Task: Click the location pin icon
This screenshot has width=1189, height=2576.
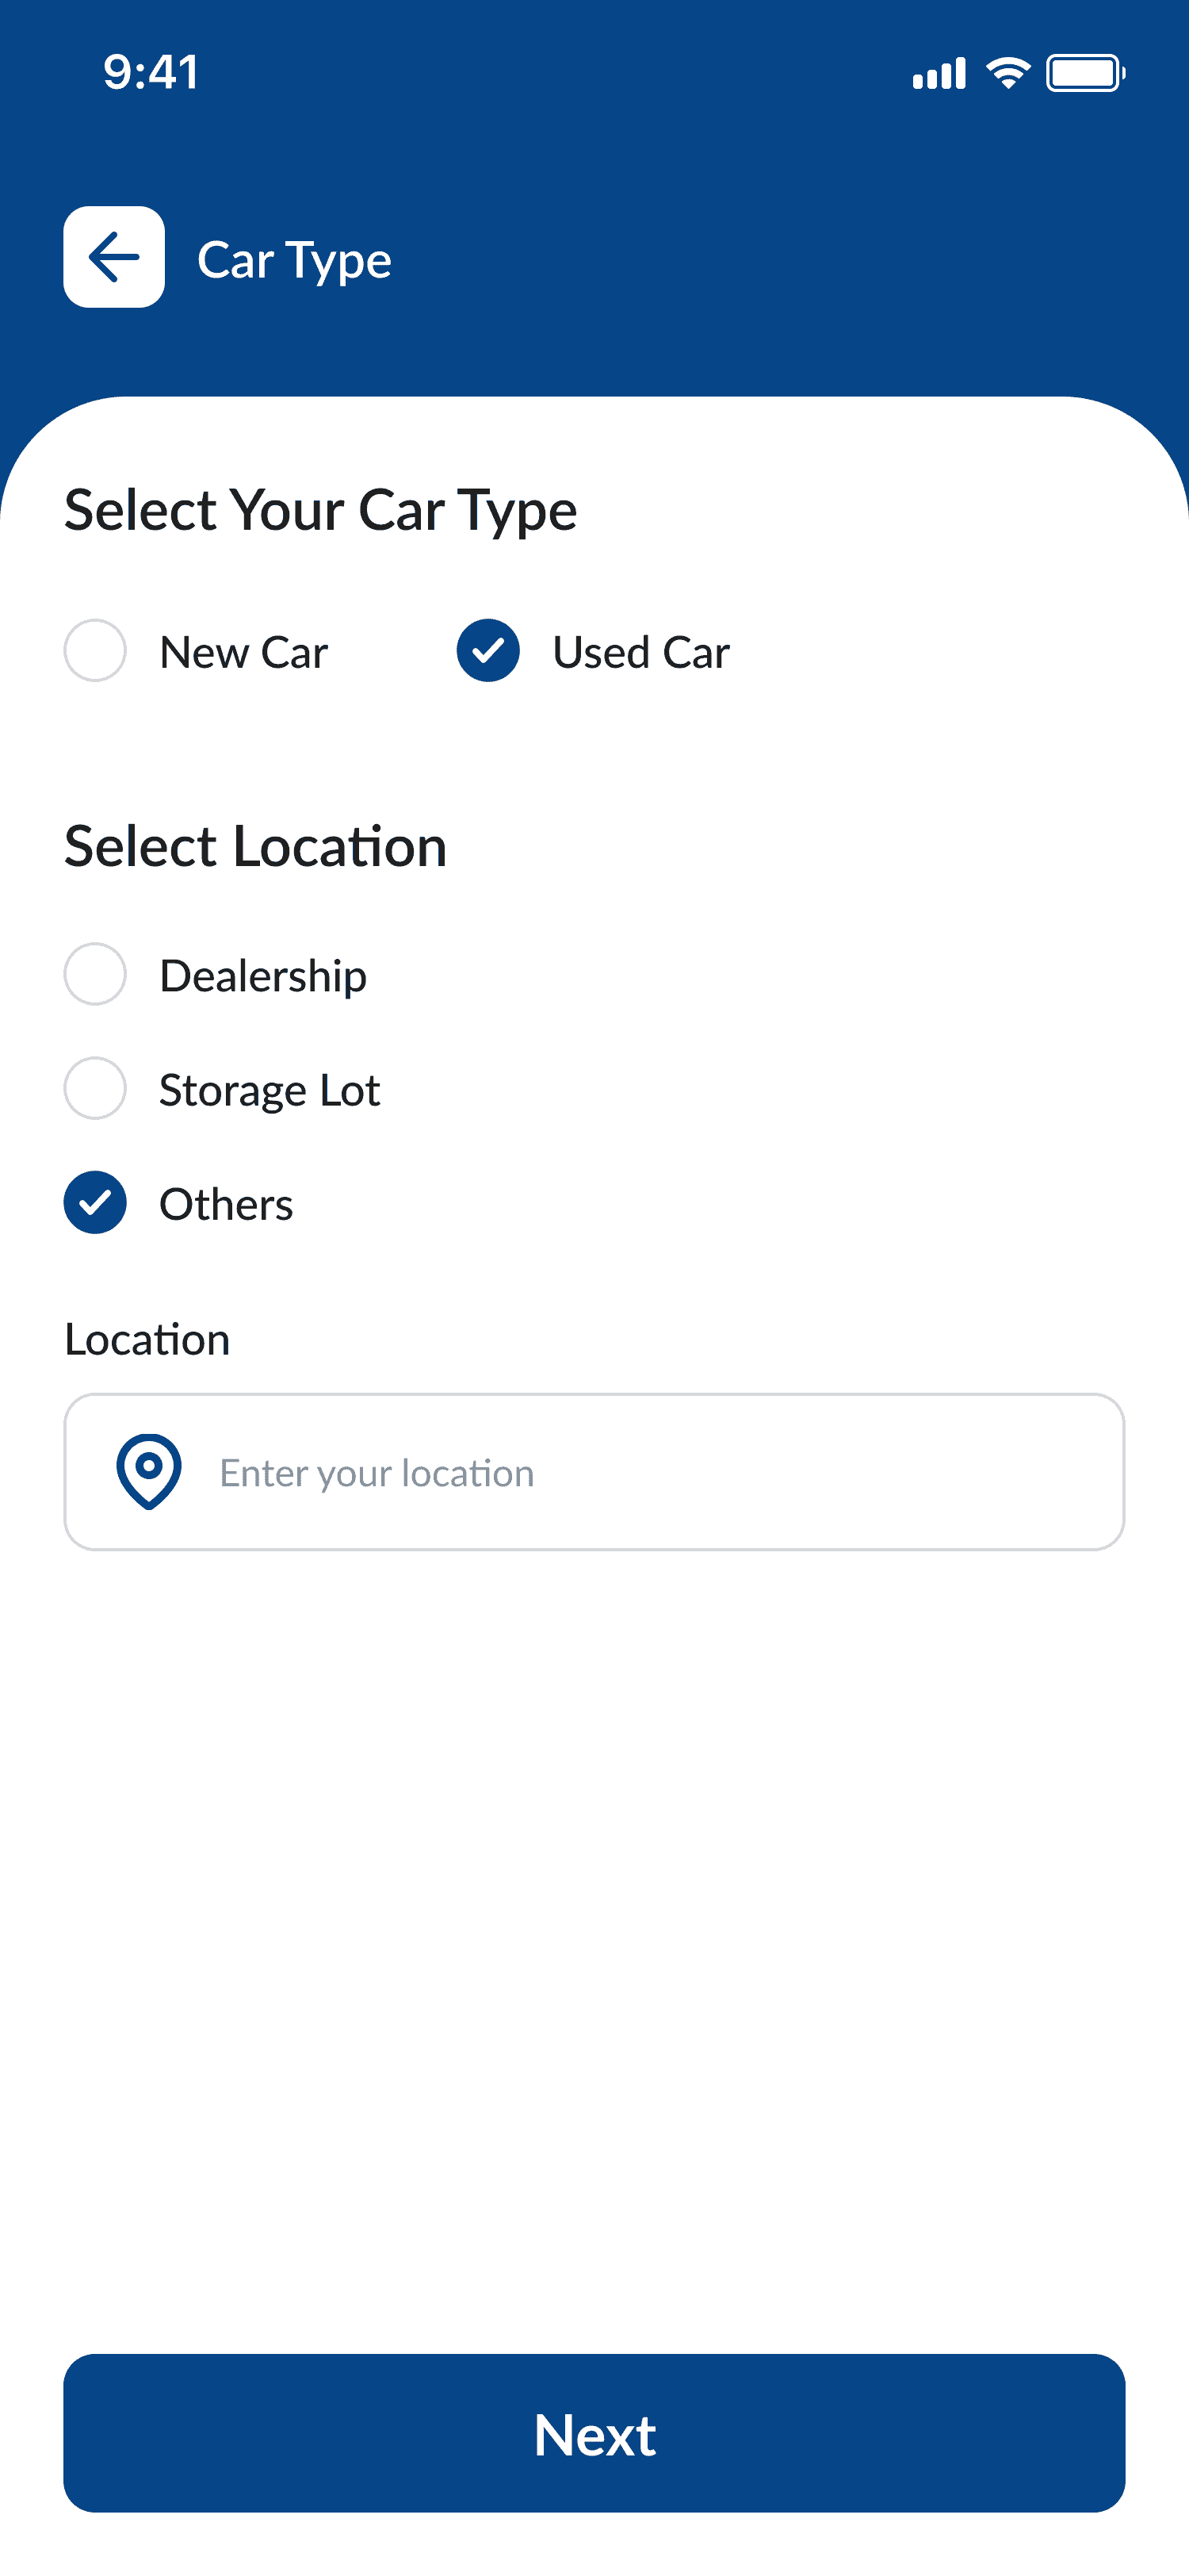Action: pyautogui.click(x=149, y=1471)
